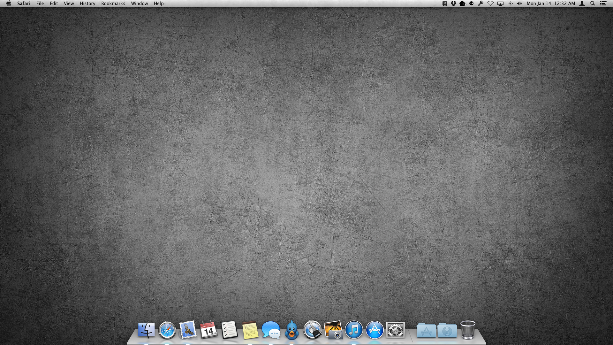This screenshot has height=345, width=613.
Task: Open iPhoto from the Dock
Action: pos(333,330)
